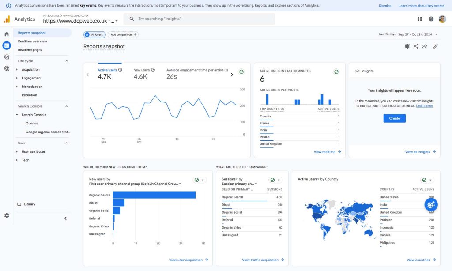Open insights via the trend icon
Image resolution: width=452 pixels, height=271 pixels.
point(425,46)
